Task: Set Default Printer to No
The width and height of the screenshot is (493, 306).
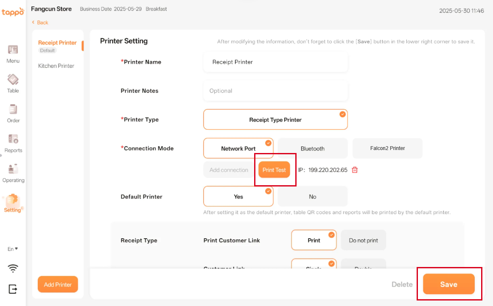Action: [313, 197]
